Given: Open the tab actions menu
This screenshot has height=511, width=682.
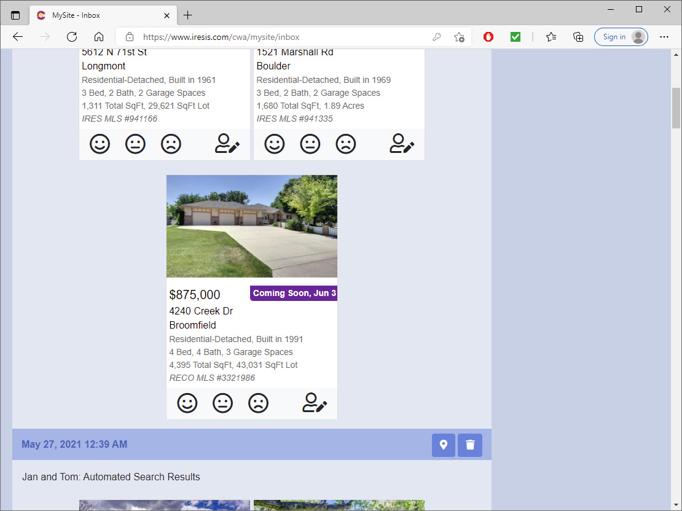Looking at the screenshot, I should pos(15,15).
